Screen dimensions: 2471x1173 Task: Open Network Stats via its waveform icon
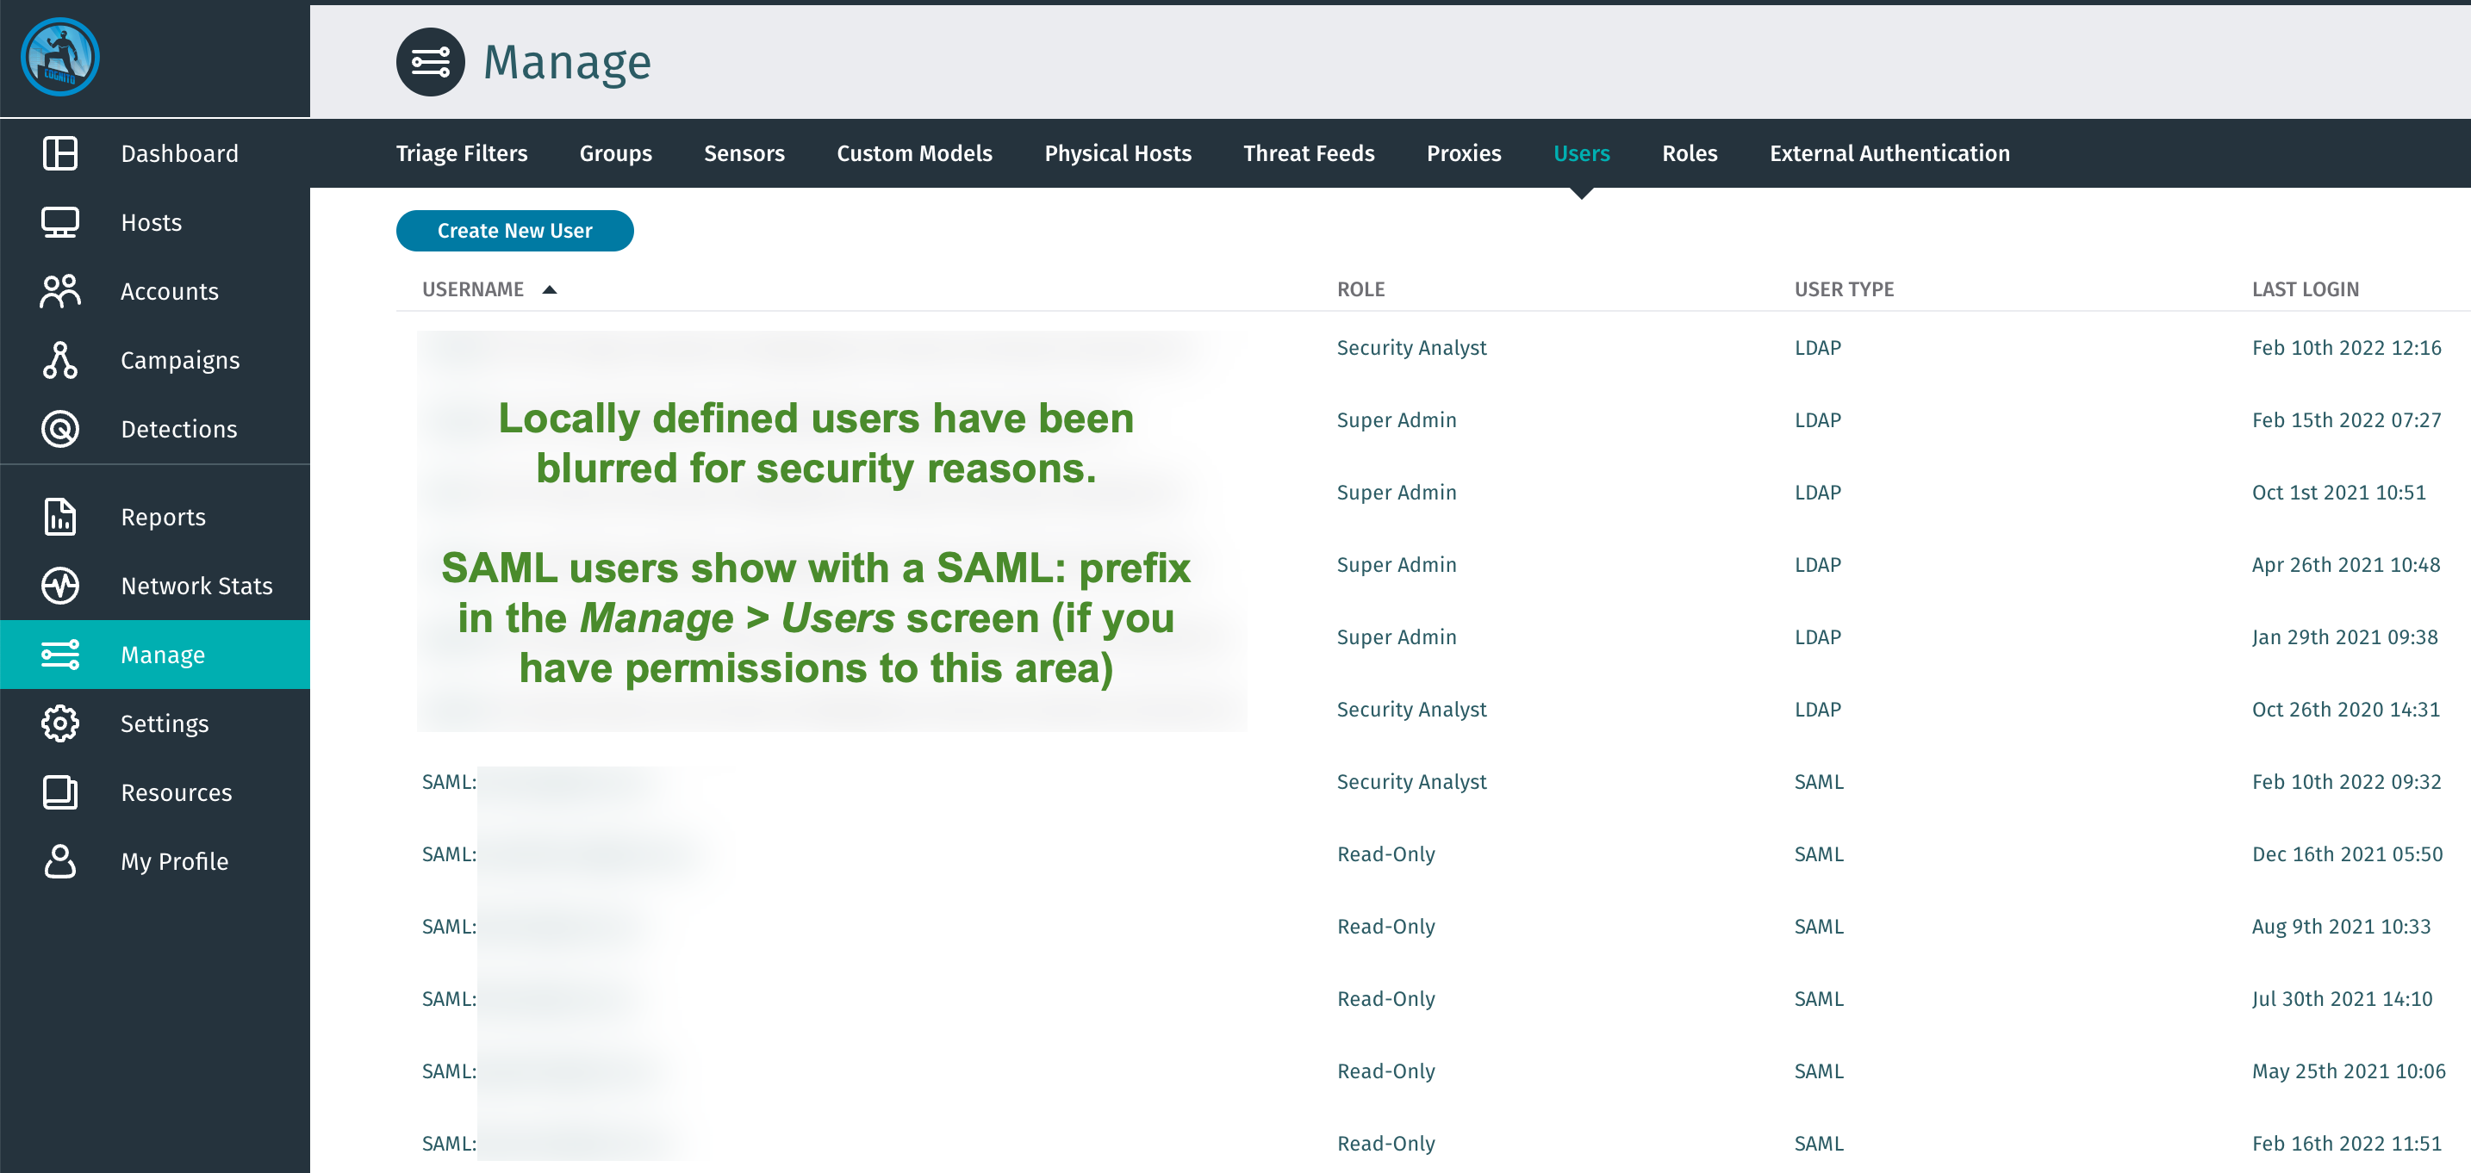pyautogui.click(x=59, y=585)
